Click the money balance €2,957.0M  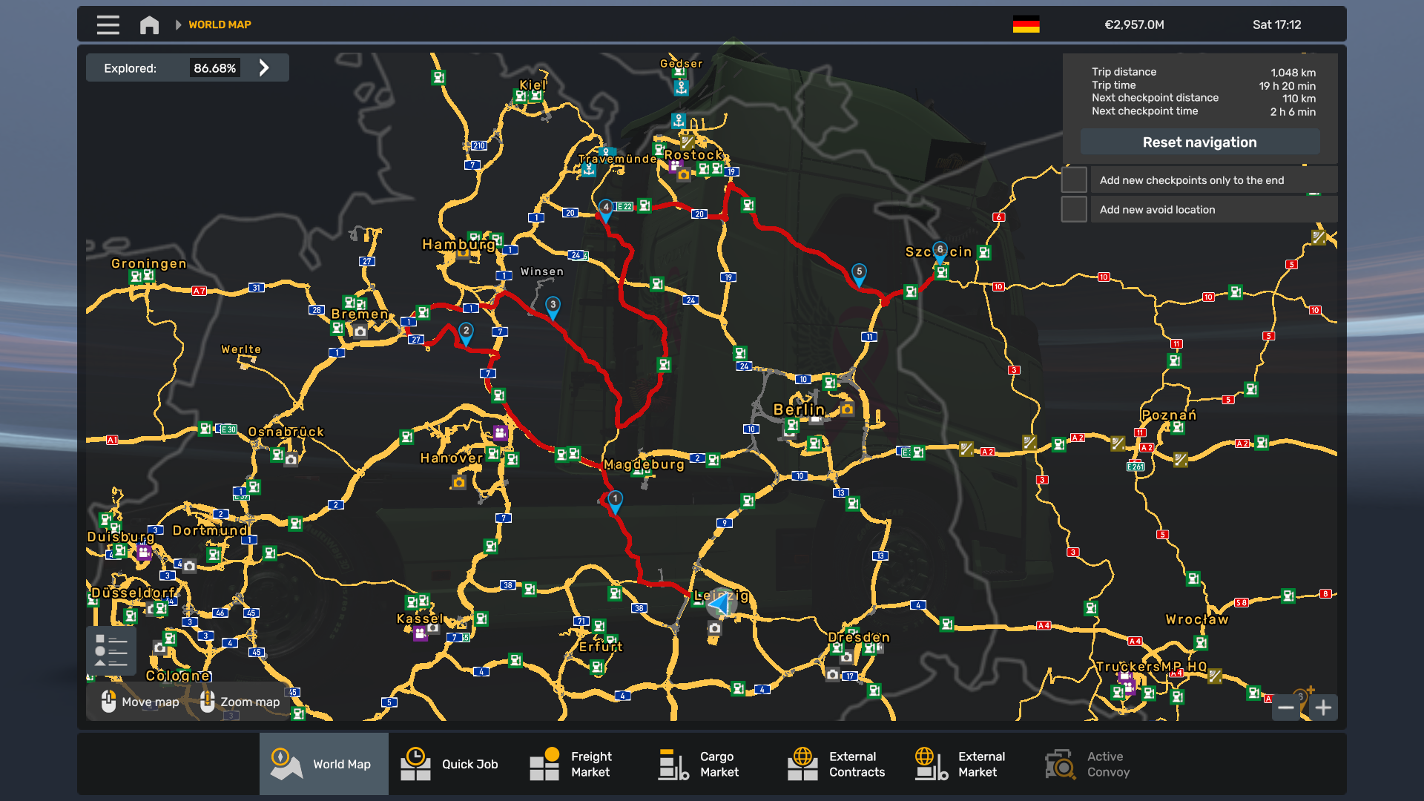[1134, 24]
